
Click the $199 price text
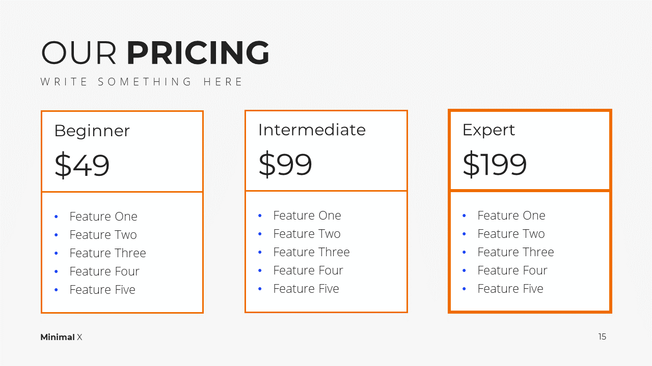[x=495, y=164]
